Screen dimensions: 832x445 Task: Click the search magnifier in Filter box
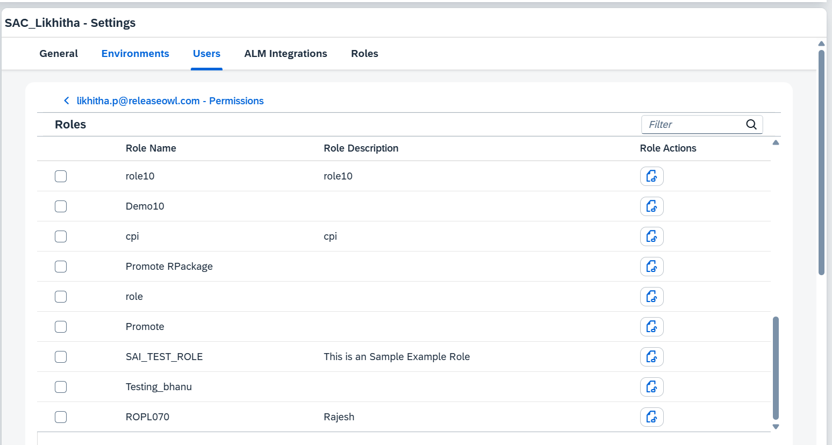pos(751,125)
